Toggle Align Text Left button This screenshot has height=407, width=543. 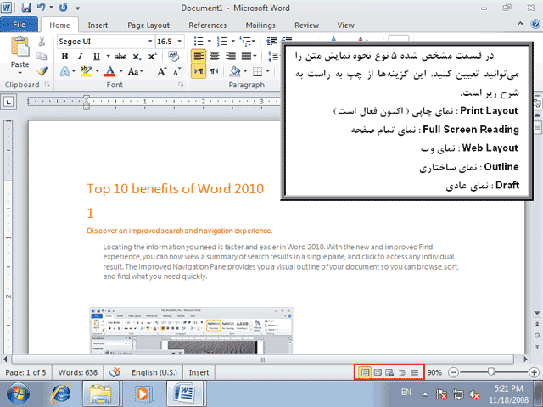pyautogui.click(x=199, y=56)
